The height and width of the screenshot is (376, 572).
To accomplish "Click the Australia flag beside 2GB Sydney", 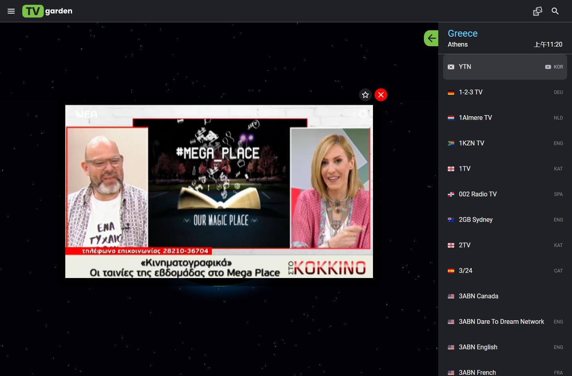I will pos(451,220).
